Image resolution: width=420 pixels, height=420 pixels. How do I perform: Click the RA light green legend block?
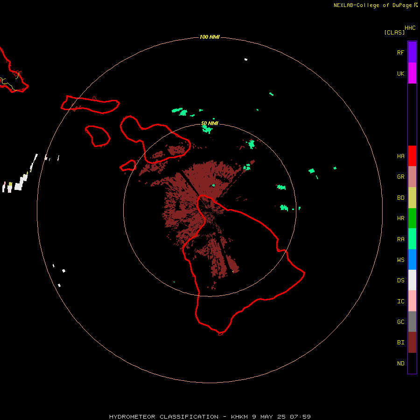pyautogui.click(x=412, y=239)
